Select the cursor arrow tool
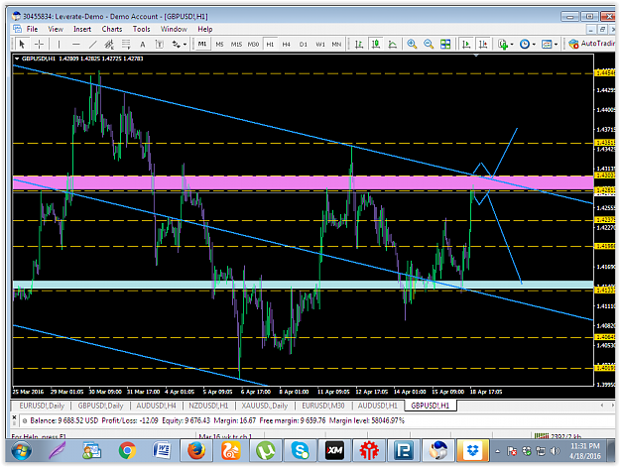The image size is (620, 467). tap(22, 45)
